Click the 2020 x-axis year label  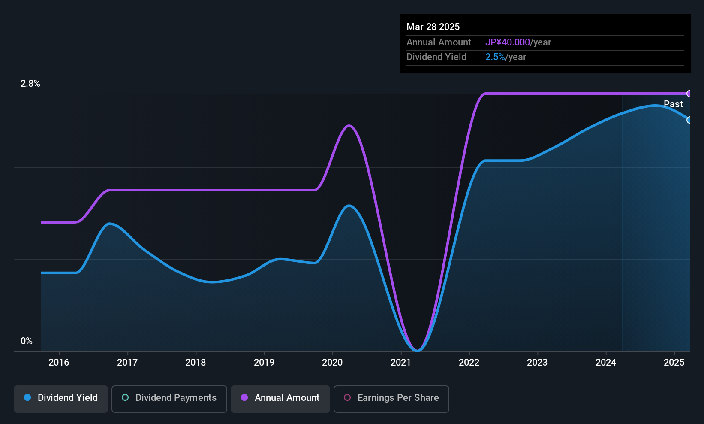click(332, 362)
